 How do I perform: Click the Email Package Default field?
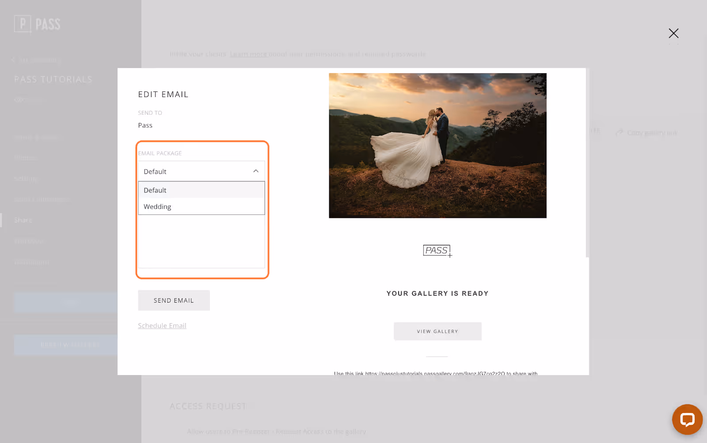(201, 171)
